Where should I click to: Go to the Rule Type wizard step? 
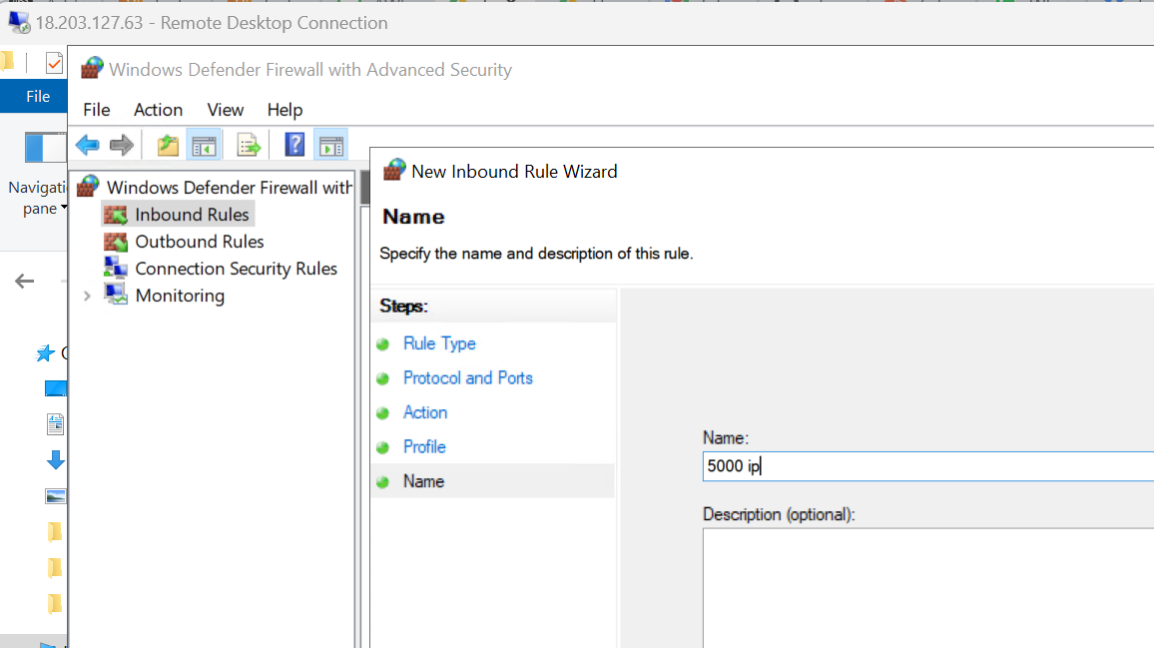tap(438, 343)
